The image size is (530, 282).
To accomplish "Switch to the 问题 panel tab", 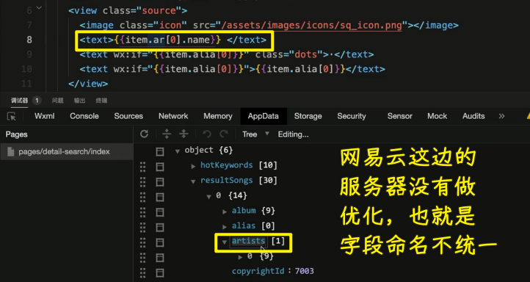I will pos(58,101).
